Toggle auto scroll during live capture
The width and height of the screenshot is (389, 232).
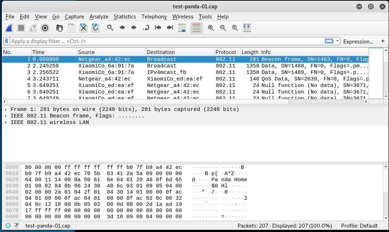point(182,28)
